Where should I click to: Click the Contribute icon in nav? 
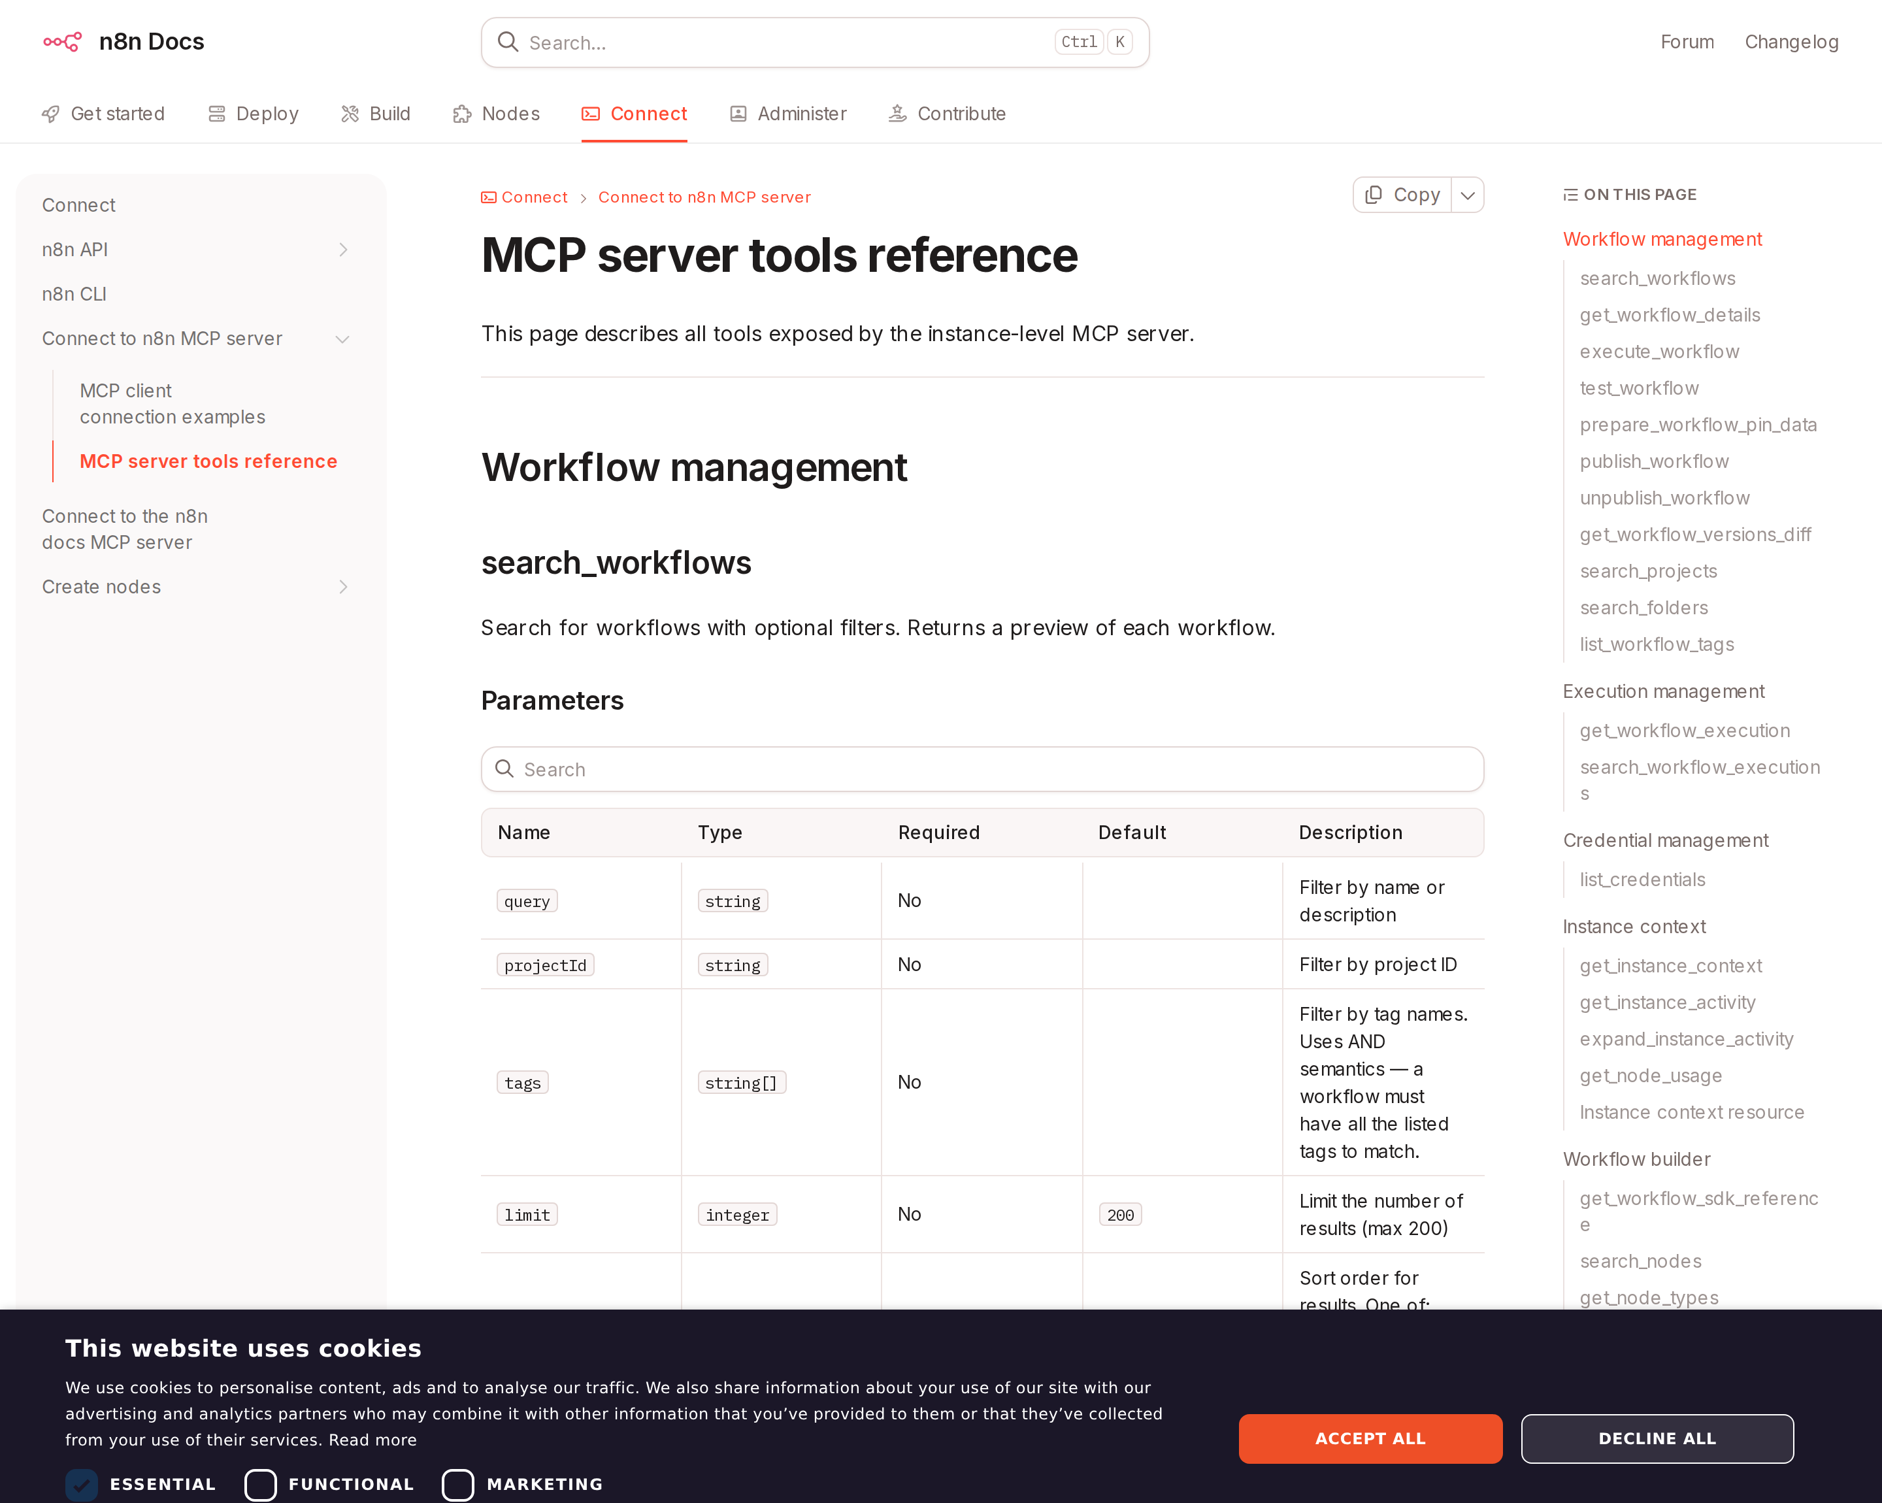point(897,114)
